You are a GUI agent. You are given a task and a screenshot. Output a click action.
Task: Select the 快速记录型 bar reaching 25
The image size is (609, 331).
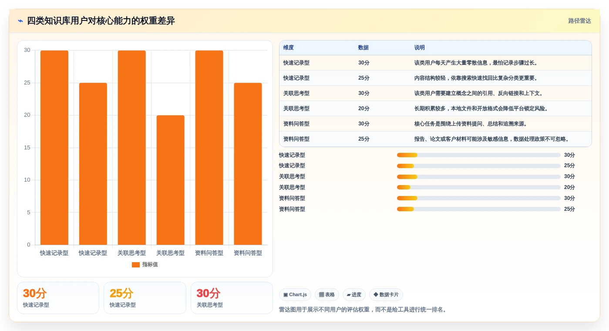(93, 164)
